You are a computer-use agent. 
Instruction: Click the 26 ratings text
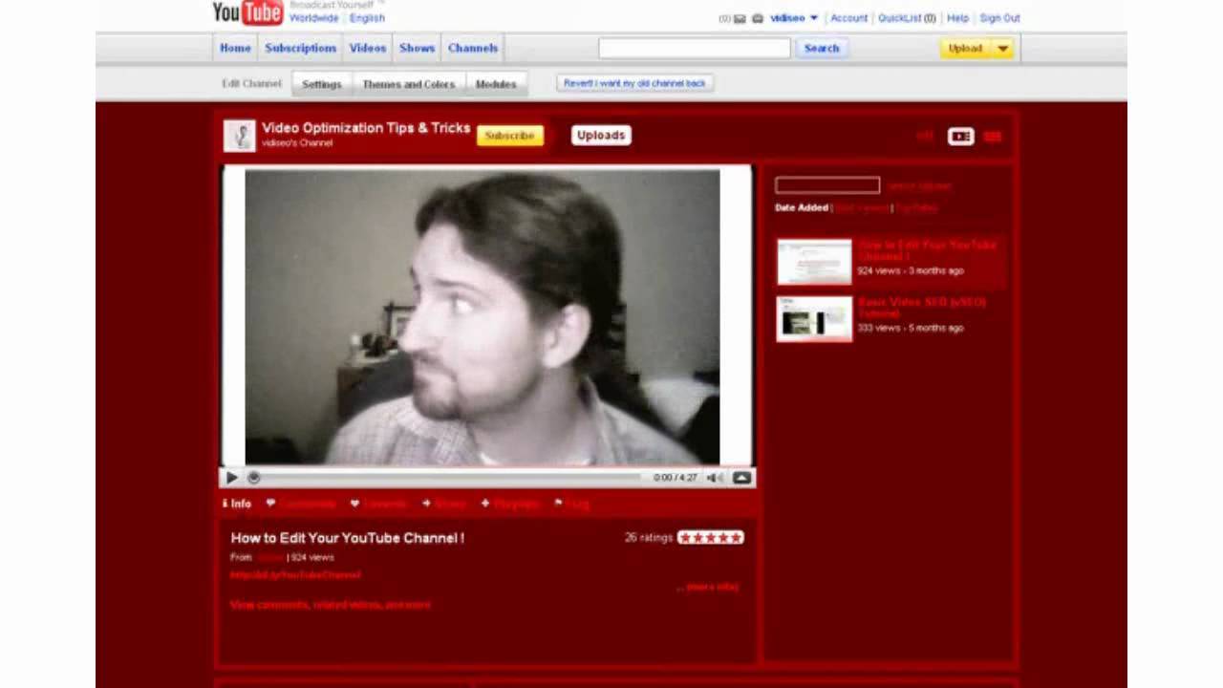[649, 538]
